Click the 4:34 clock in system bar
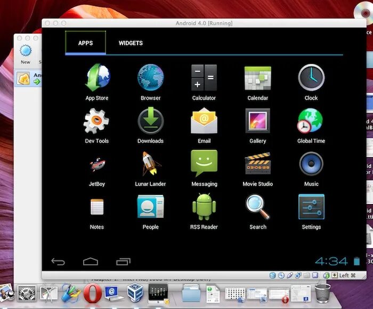The width and height of the screenshot is (373, 309). (x=331, y=262)
